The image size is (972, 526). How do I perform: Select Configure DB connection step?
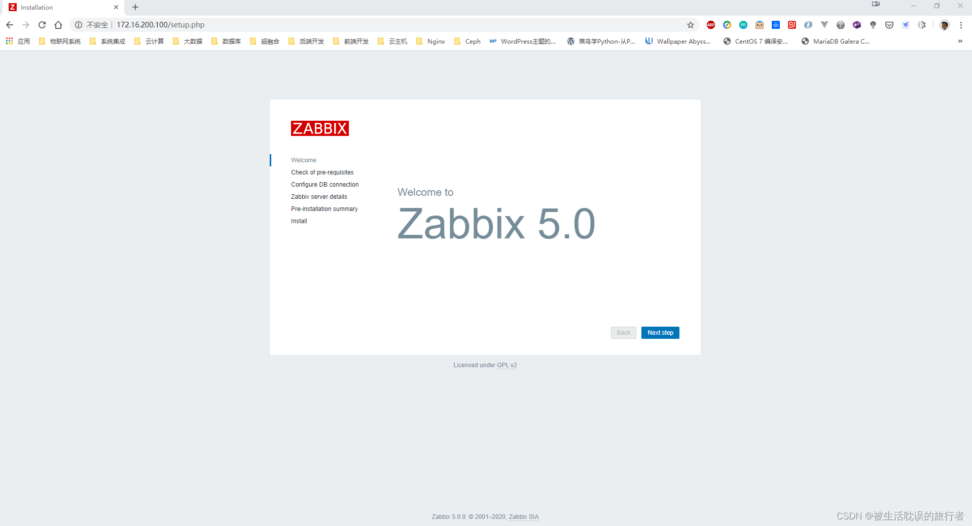[x=325, y=185]
